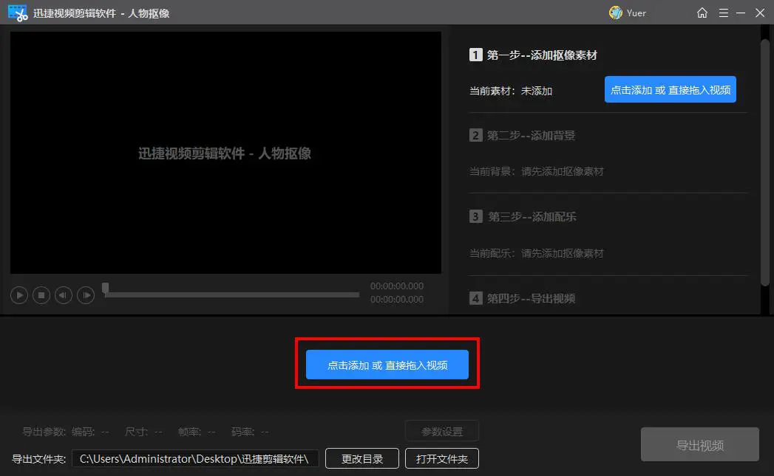Click the 导出参数 label text

click(x=44, y=432)
